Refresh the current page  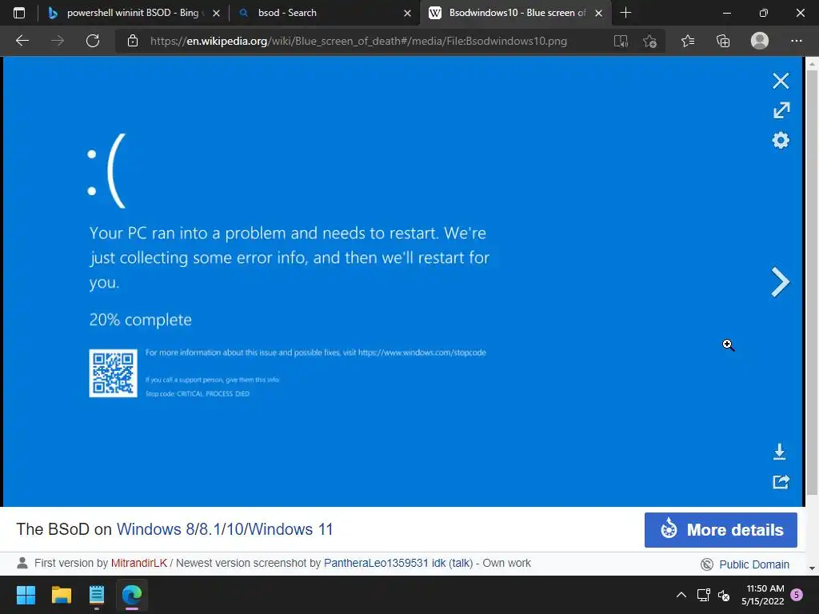click(x=93, y=41)
